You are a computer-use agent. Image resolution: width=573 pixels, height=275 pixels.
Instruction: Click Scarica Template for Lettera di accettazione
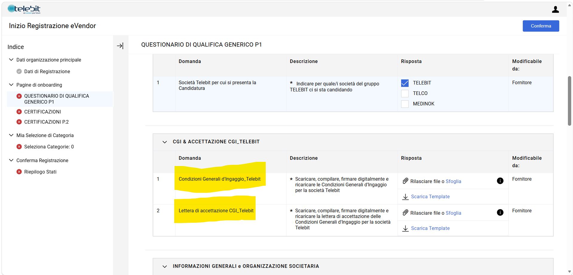(x=430, y=228)
